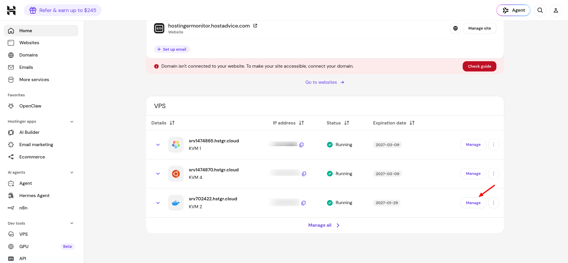Open Websites in sidebar
Image resolution: width=568 pixels, height=263 pixels.
(x=41, y=43)
